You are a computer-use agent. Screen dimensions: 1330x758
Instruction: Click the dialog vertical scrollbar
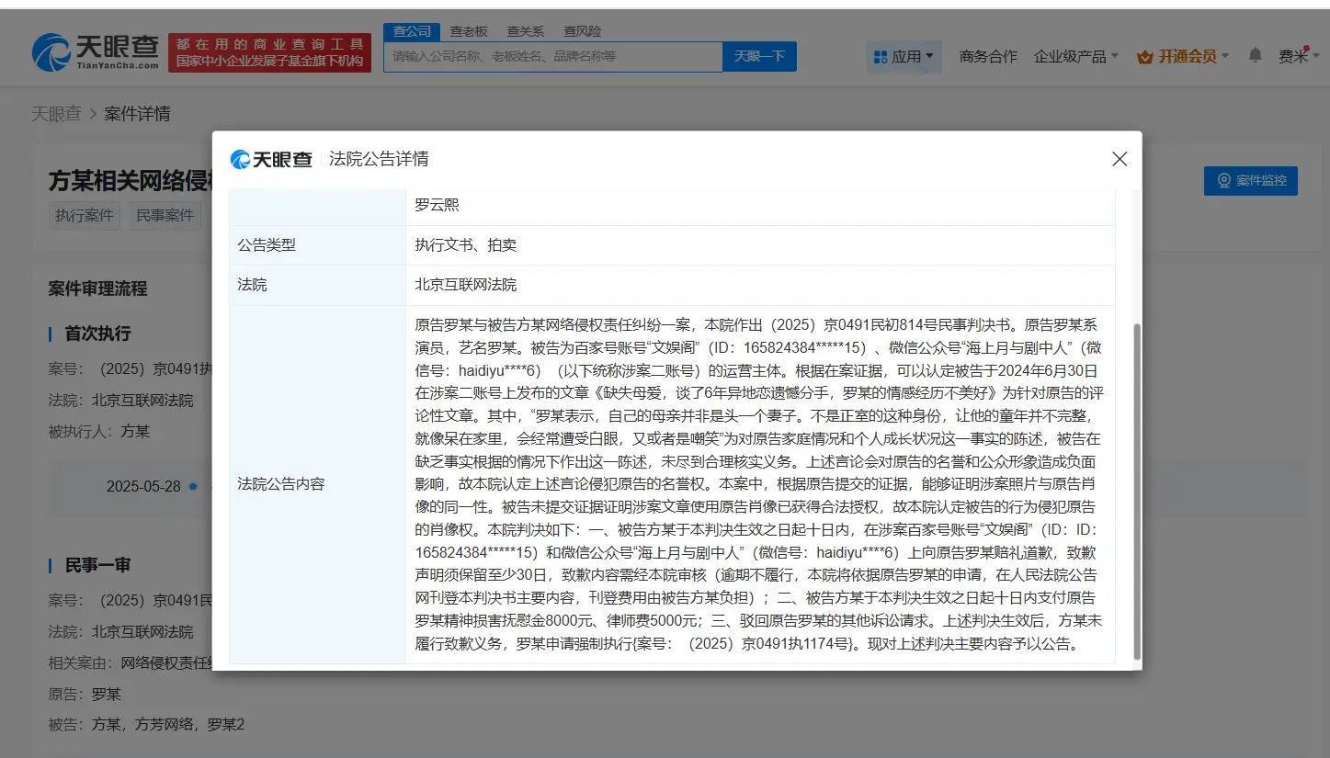click(1137, 492)
